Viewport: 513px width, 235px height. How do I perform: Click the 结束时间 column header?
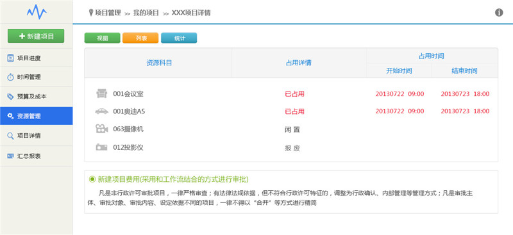pyautogui.click(x=464, y=70)
